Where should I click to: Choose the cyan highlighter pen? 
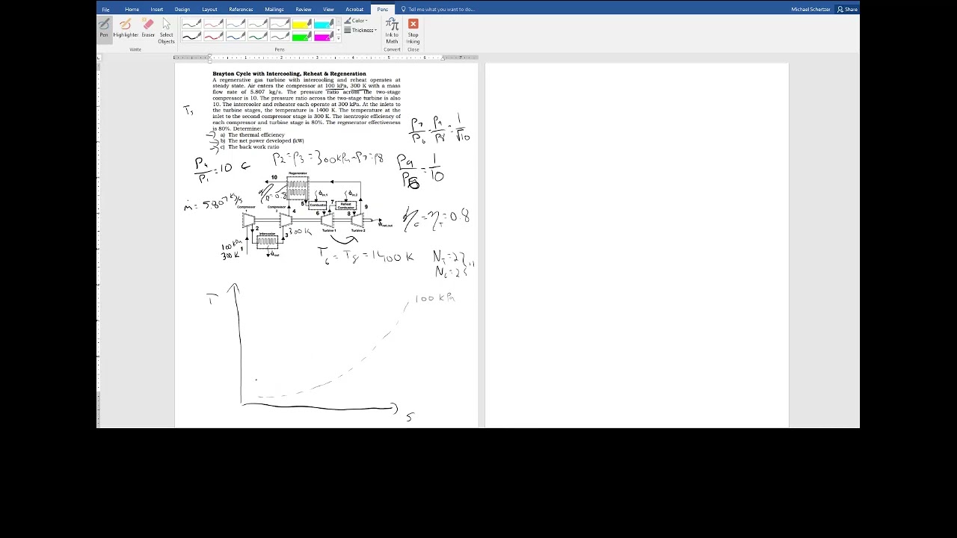tap(324, 24)
